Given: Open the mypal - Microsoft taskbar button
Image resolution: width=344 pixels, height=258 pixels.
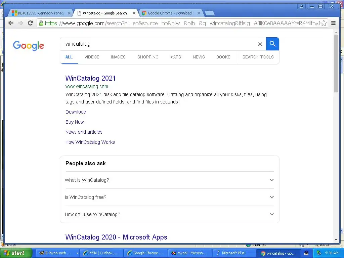Looking at the screenshot, I should (x=190, y=253).
